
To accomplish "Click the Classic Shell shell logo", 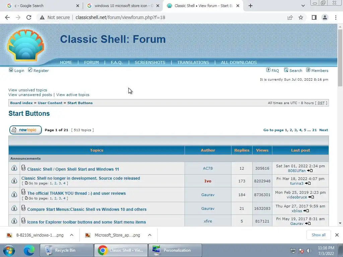I will coord(25,46).
